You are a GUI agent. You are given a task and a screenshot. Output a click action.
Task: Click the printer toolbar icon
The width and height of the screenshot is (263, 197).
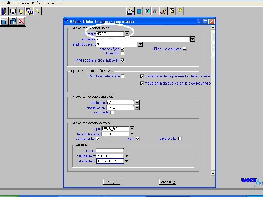(x=171, y=11)
